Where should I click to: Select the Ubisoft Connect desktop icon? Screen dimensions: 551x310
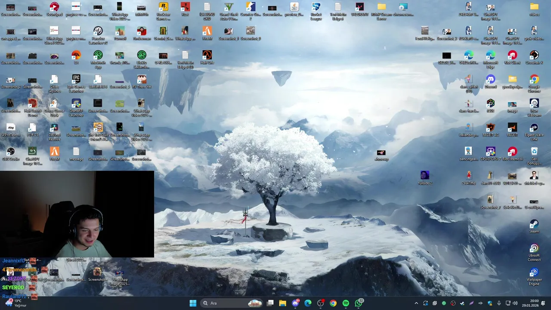click(534, 252)
